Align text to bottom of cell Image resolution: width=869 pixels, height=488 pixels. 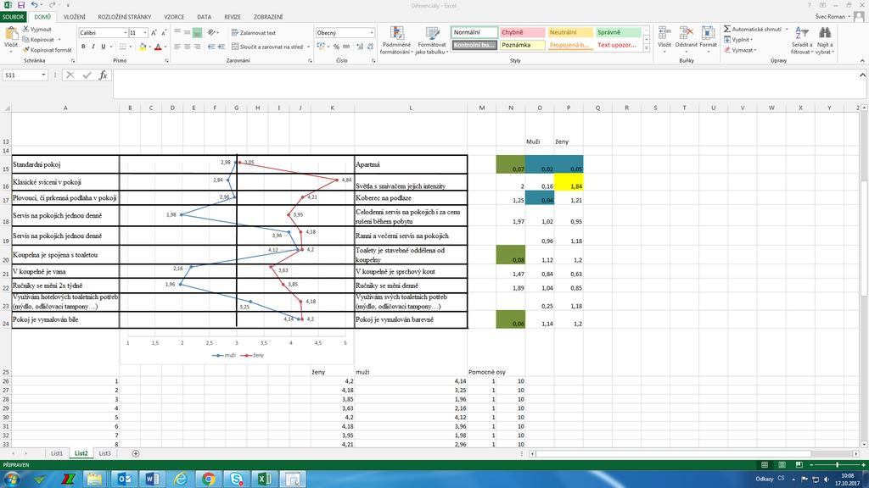pos(197,33)
